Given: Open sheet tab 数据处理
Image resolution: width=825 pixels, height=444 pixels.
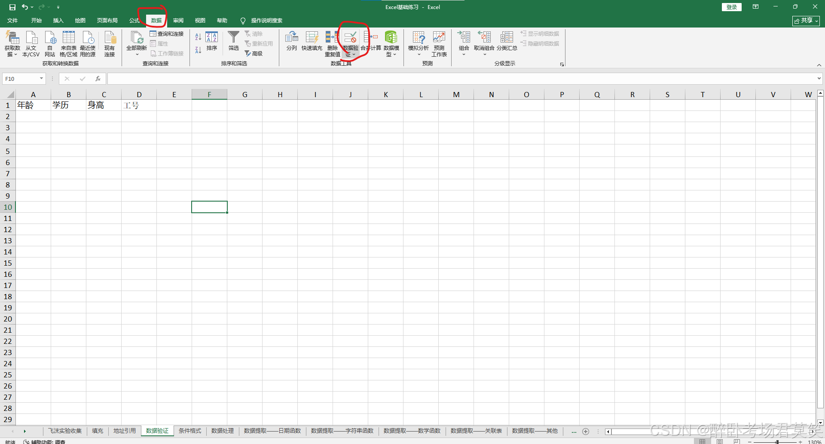Looking at the screenshot, I should click(223, 431).
